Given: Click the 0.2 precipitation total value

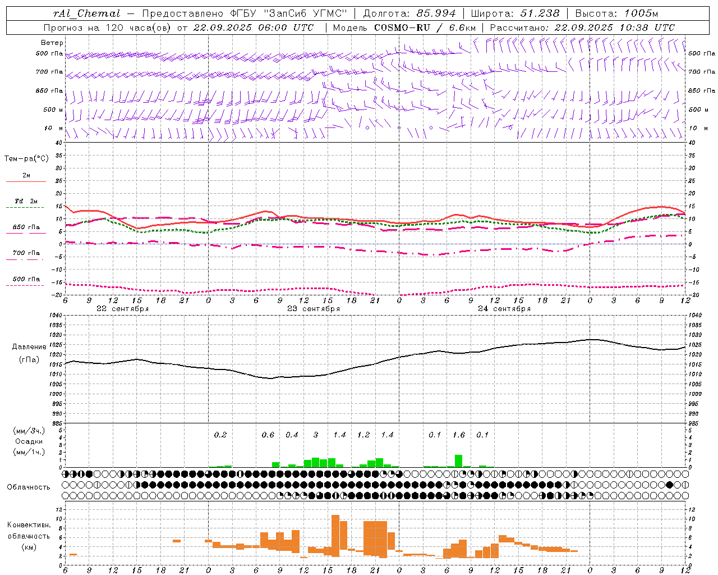Looking at the screenshot, I should 220,435.
